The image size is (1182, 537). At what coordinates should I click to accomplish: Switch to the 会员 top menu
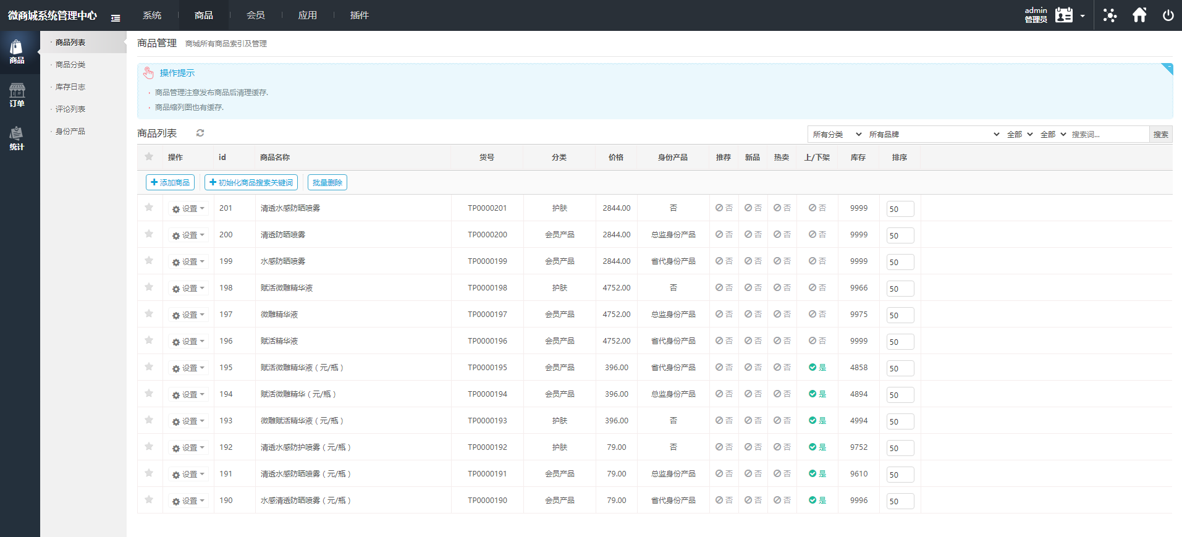255,15
